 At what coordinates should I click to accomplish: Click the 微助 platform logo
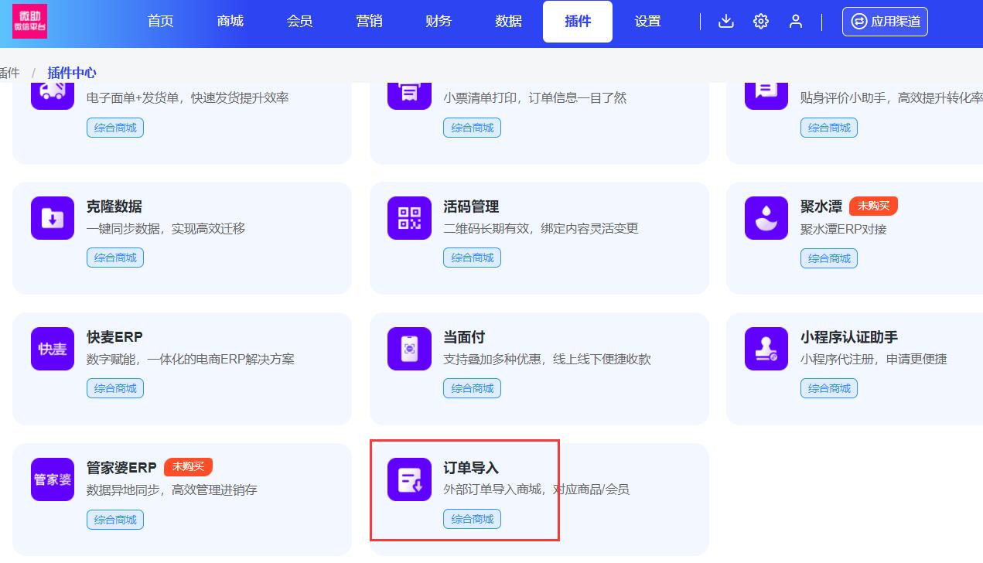(29, 21)
